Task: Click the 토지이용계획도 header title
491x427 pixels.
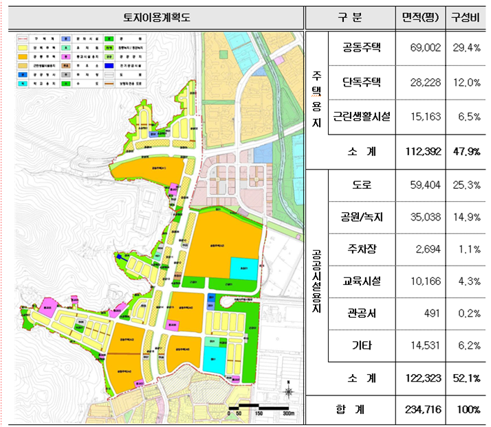Action: 157,17
